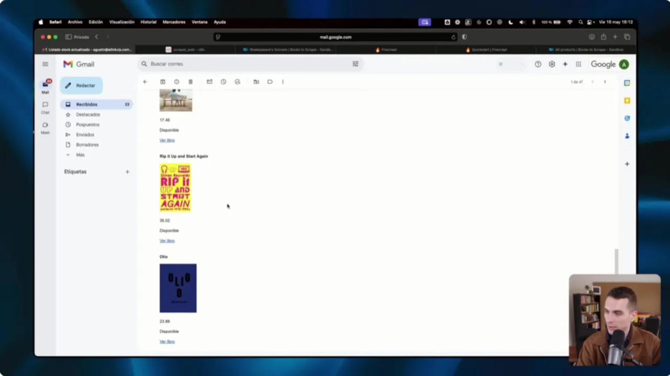The height and width of the screenshot is (376, 670).
Task: Expand the Más section in sidebar
Action: point(80,155)
